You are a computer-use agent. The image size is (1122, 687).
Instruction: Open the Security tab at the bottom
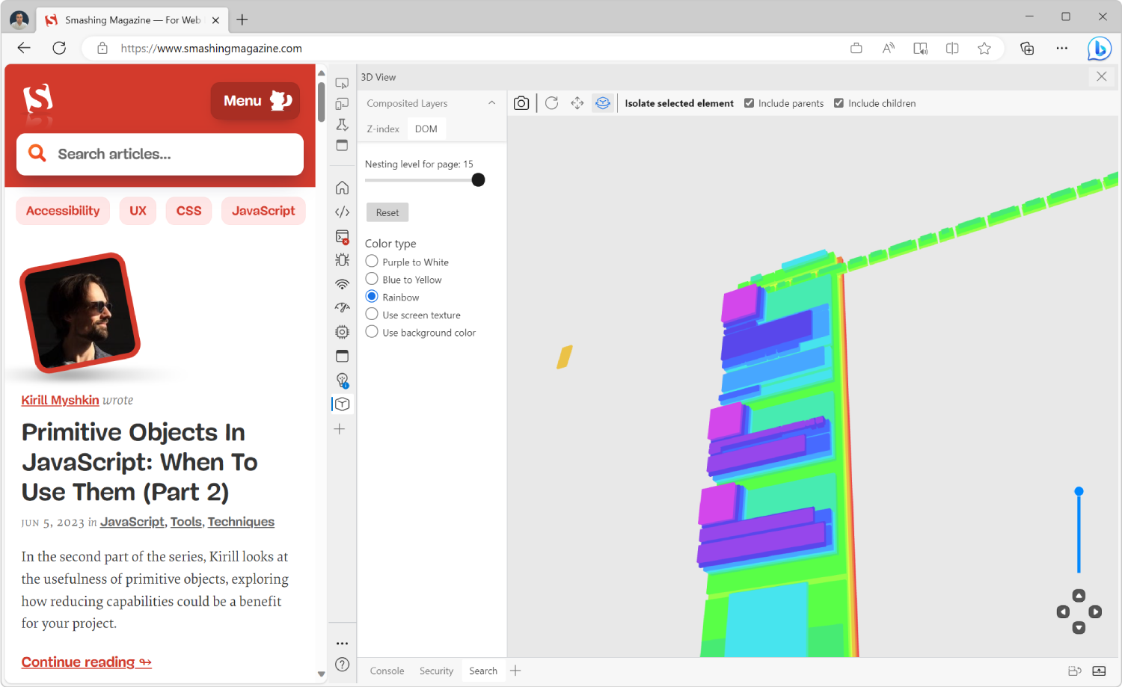coord(436,671)
